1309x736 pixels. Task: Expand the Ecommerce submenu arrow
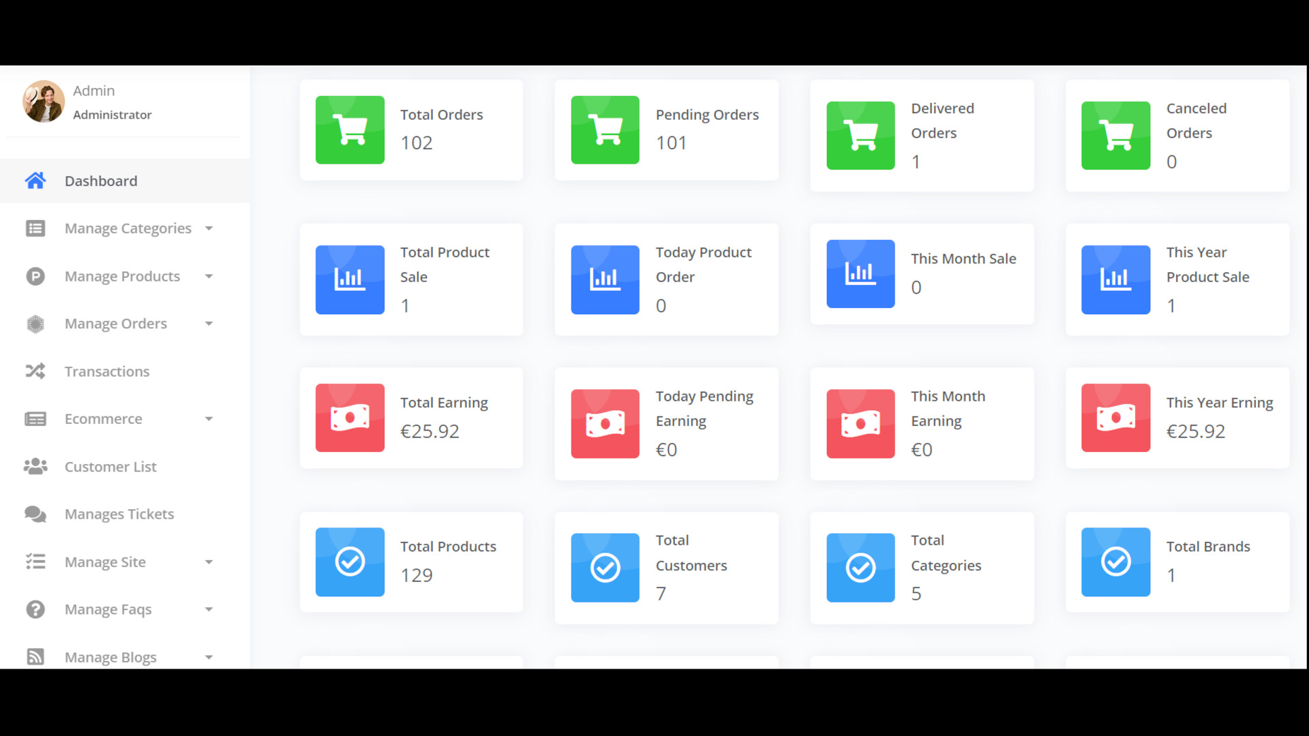click(x=209, y=419)
